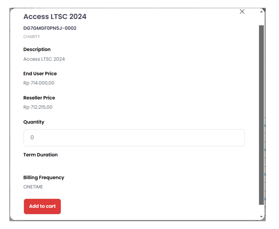Click the scrollbar up arrow

click(x=261, y=11)
